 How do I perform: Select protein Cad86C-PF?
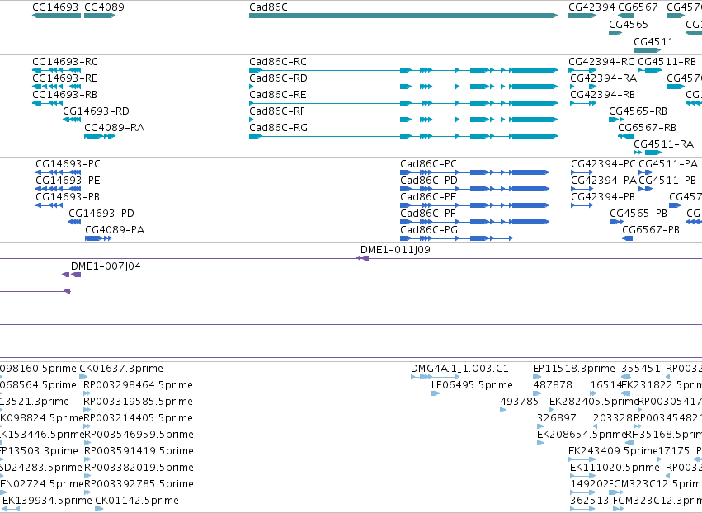[475, 222]
